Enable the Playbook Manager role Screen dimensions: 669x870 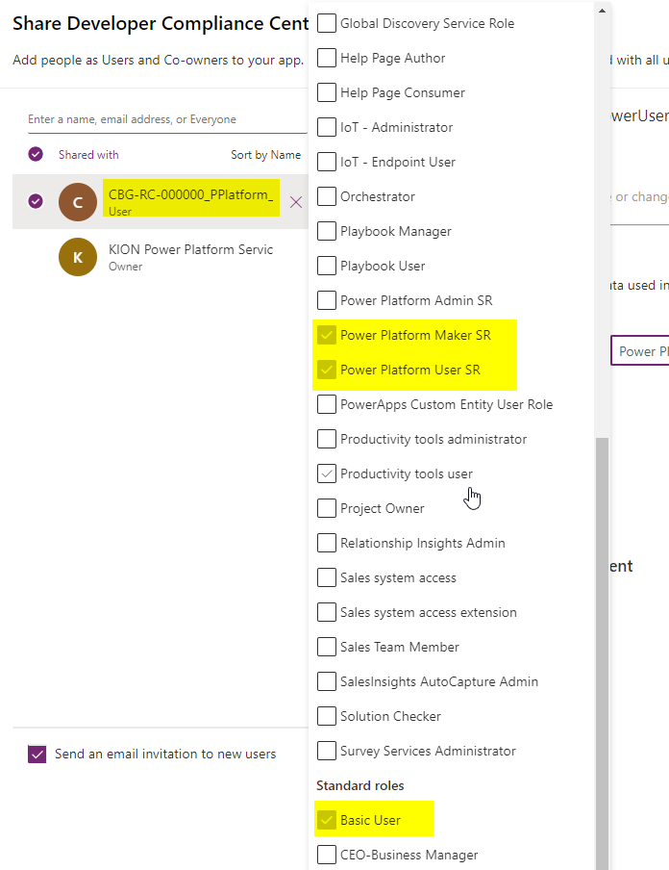(326, 231)
